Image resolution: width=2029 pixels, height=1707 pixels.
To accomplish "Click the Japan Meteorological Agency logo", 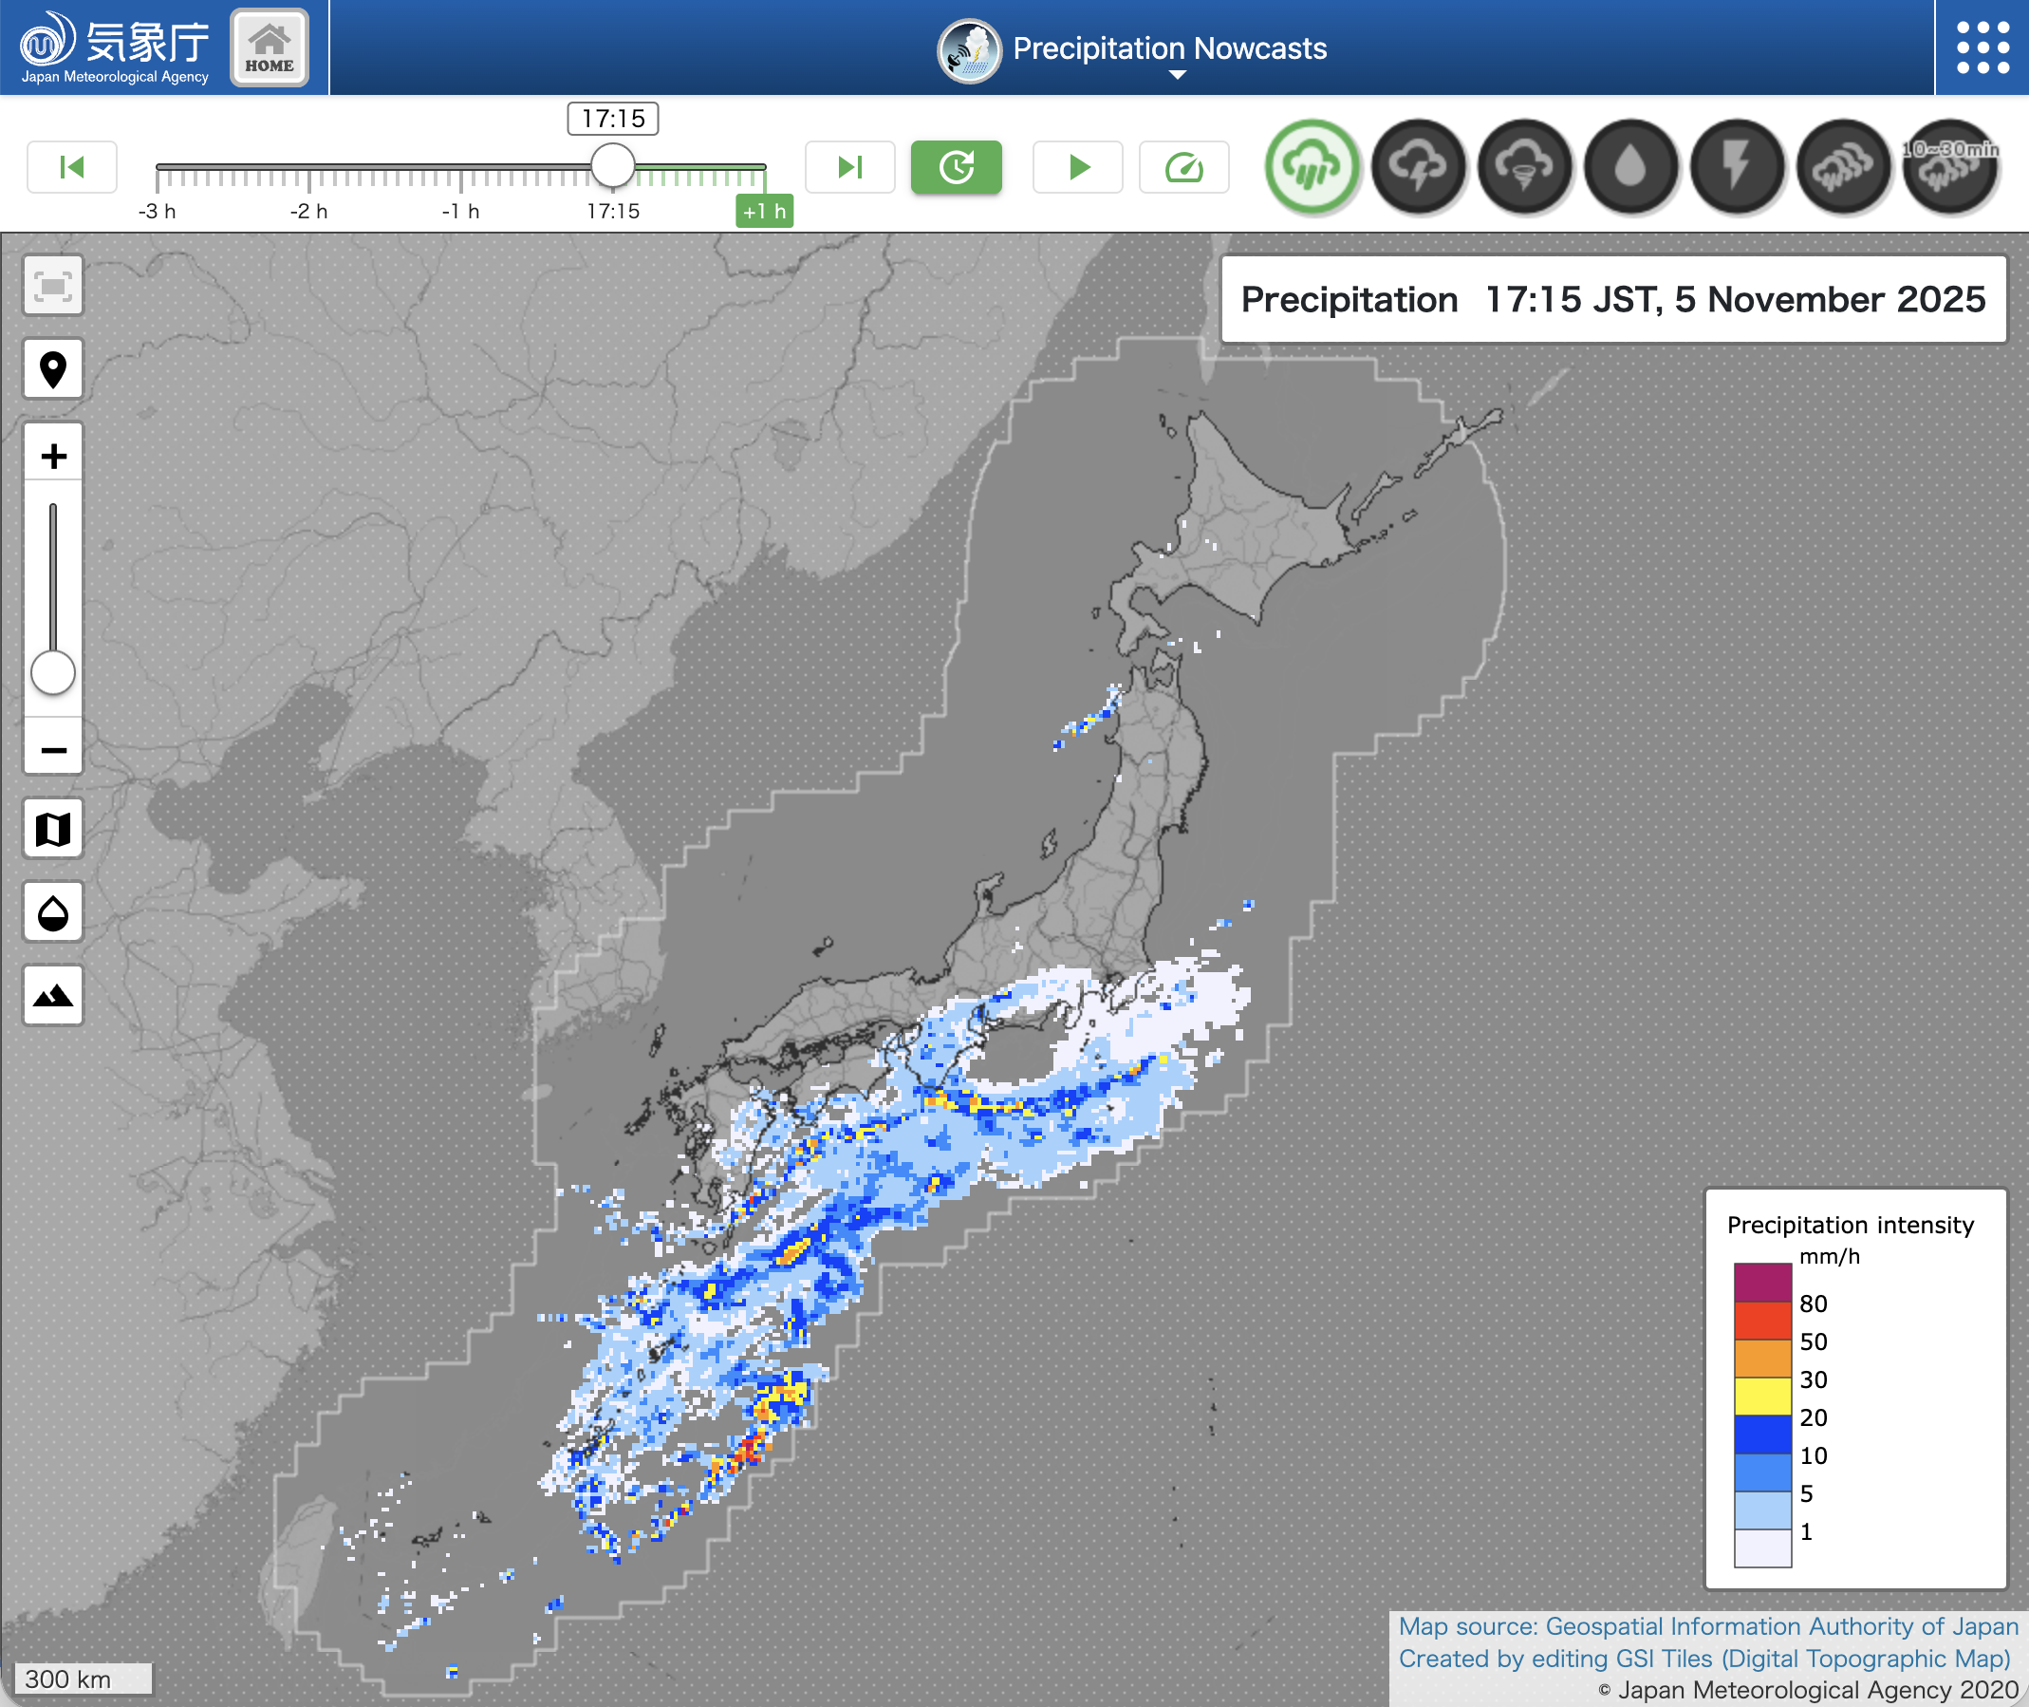I will pyautogui.click(x=111, y=45).
